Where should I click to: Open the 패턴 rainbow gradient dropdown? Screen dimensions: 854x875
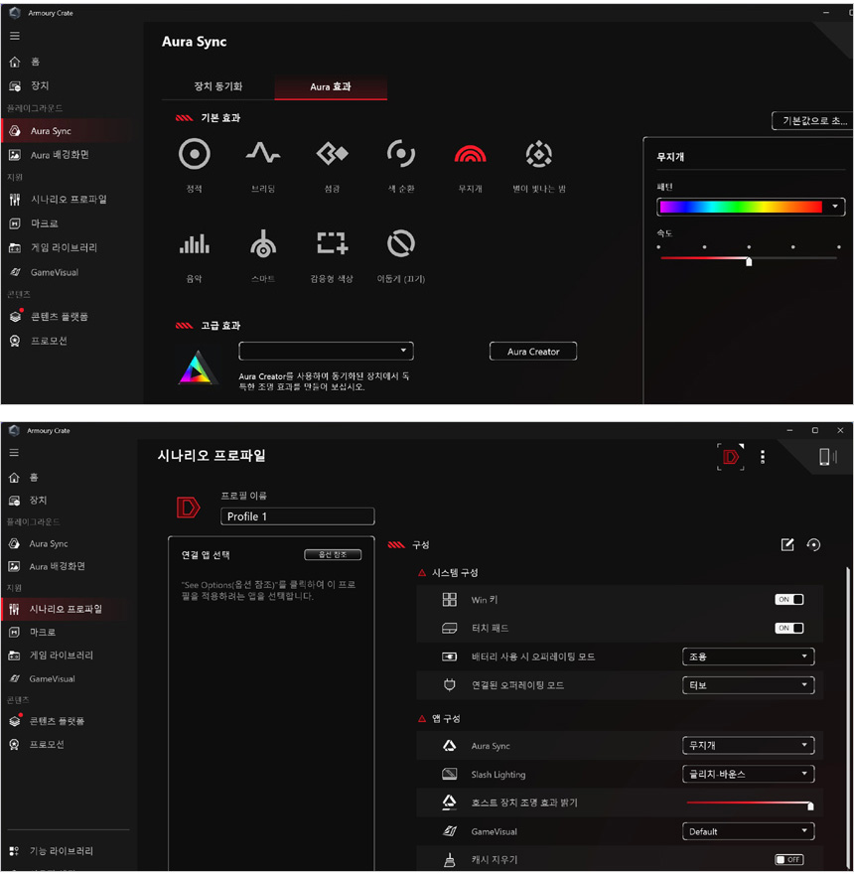(x=750, y=207)
